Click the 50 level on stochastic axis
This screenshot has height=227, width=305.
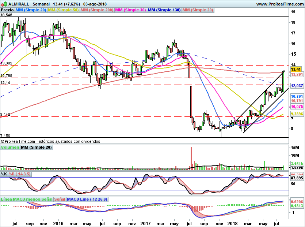tap(293, 184)
